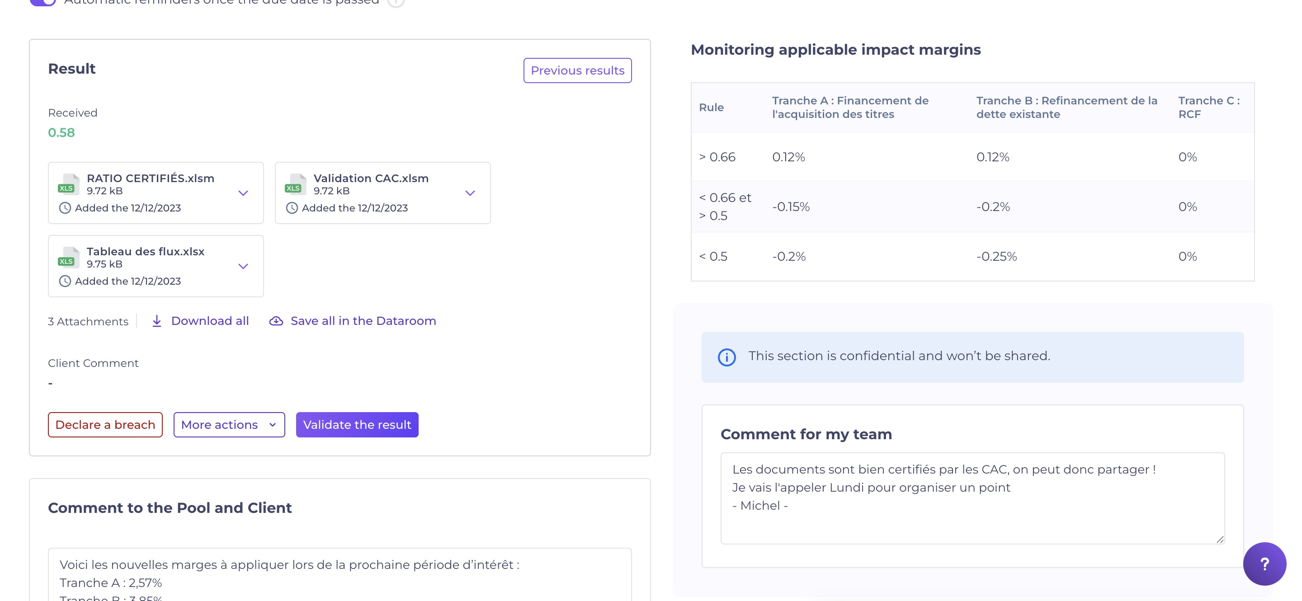
Task: Open the More actions dropdown
Action: pyautogui.click(x=229, y=425)
